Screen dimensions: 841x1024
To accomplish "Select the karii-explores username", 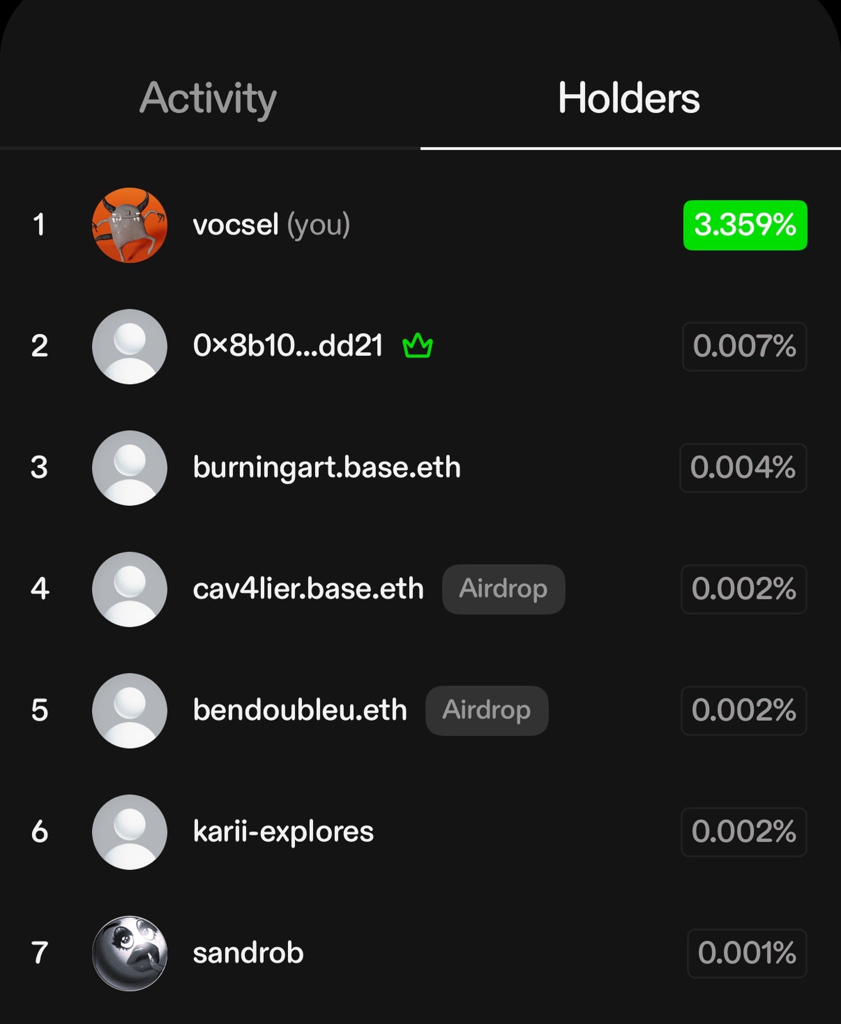I will click(283, 831).
